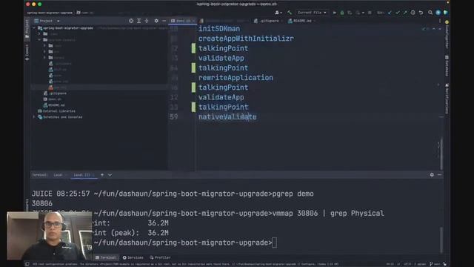Toggle the Commit tool window stripe button
The width and height of the screenshot is (474, 267).
coord(27,53)
